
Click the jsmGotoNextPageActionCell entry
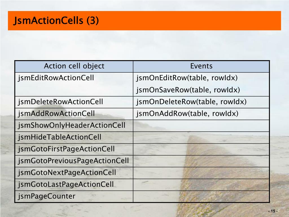point(67,173)
